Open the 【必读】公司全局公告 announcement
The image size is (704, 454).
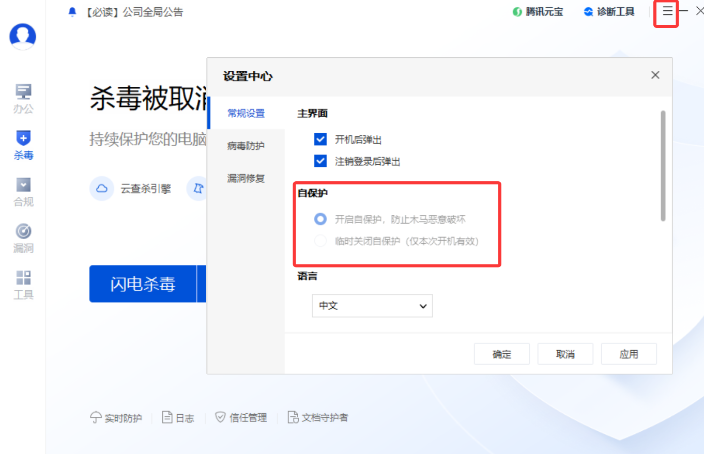point(126,12)
